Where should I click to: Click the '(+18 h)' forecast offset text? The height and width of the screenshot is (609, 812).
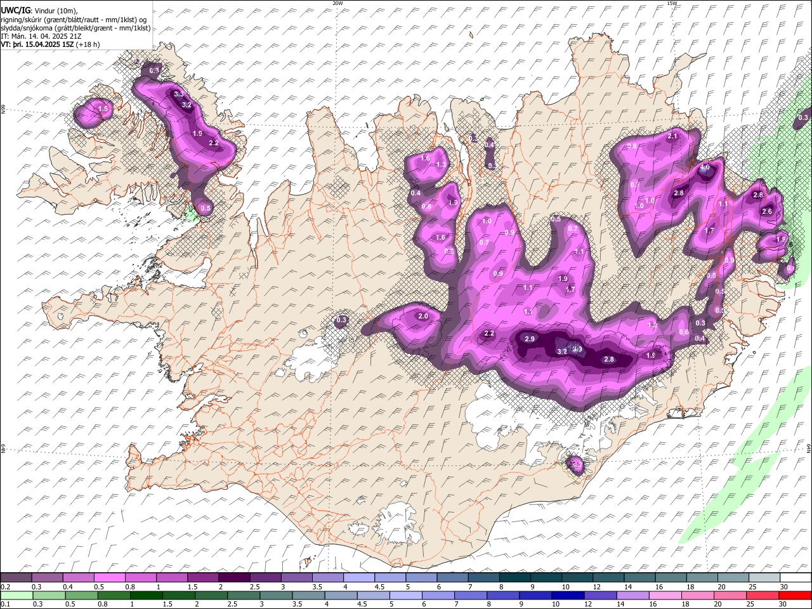[88, 44]
